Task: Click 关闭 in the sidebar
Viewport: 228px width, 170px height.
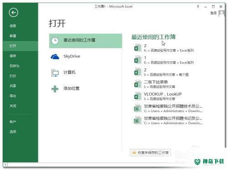Action: click(x=13, y=106)
